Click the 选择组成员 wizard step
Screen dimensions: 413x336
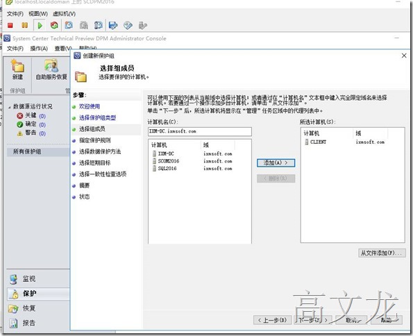point(92,129)
